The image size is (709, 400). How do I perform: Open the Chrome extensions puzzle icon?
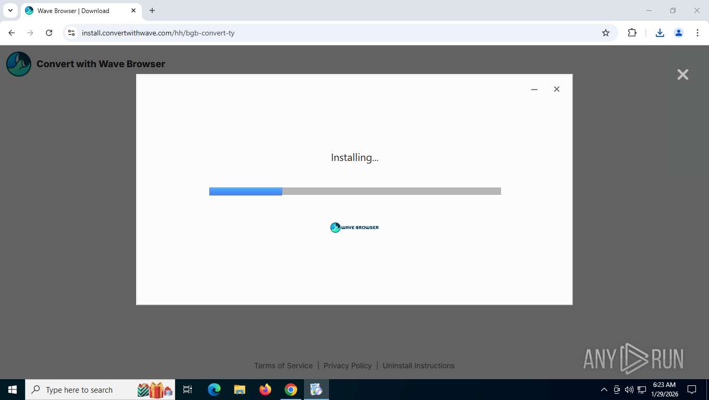632,33
